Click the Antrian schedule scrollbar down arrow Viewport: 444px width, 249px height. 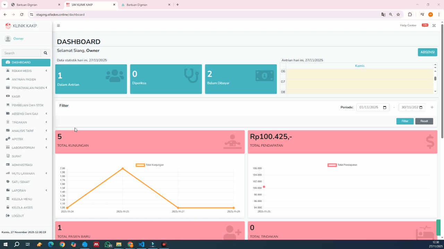[x=435, y=92]
